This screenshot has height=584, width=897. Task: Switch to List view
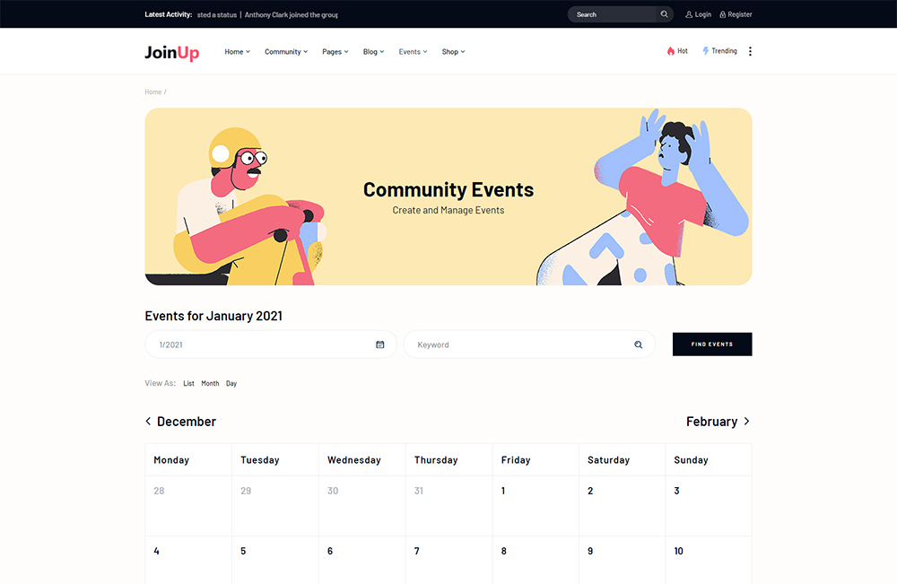click(x=188, y=384)
